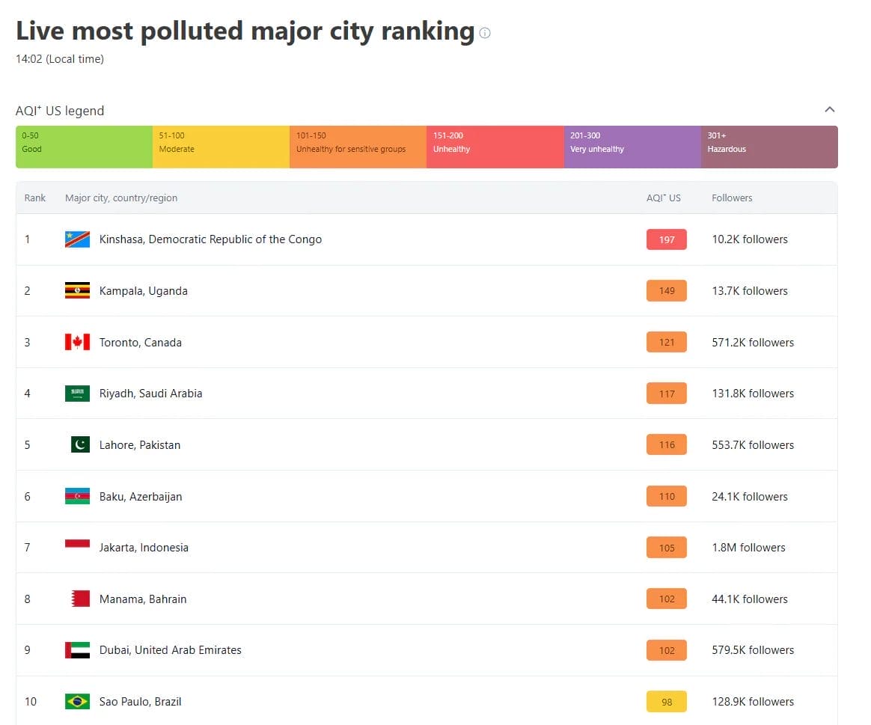
Task: Click the Pakistan flag icon
Action: pos(80,445)
